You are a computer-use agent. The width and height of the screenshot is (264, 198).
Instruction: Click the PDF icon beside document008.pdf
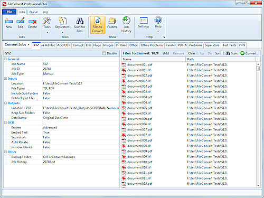124,140
